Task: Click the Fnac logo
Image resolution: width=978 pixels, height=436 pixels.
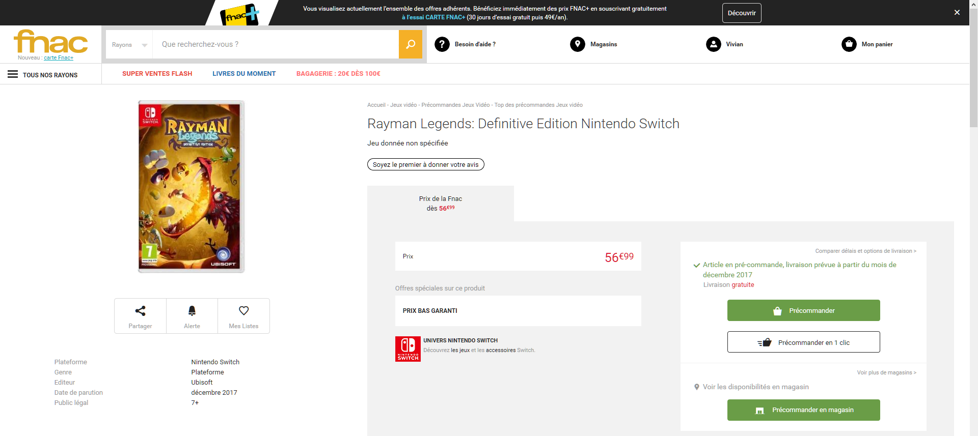Action: tap(51, 41)
